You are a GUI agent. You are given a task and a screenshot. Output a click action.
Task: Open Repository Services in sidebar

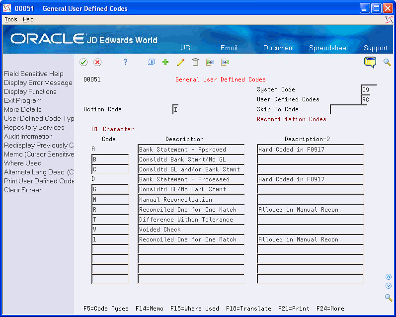pos(34,127)
